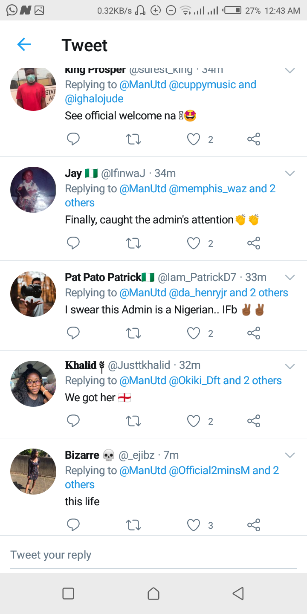Open the @ighalojude mention link
This screenshot has height=614, width=307.
(94, 99)
